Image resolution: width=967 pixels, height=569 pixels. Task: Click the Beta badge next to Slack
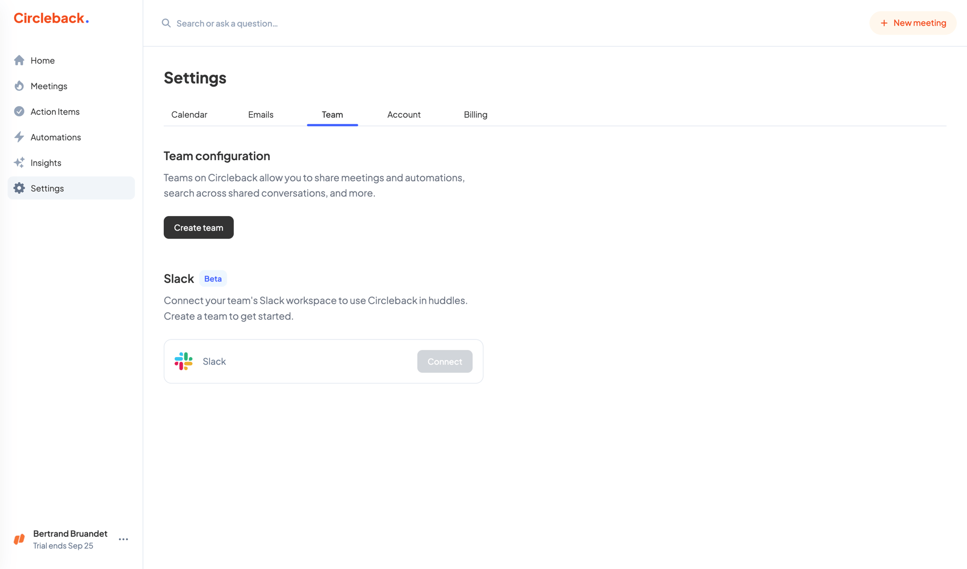click(213, 278)
